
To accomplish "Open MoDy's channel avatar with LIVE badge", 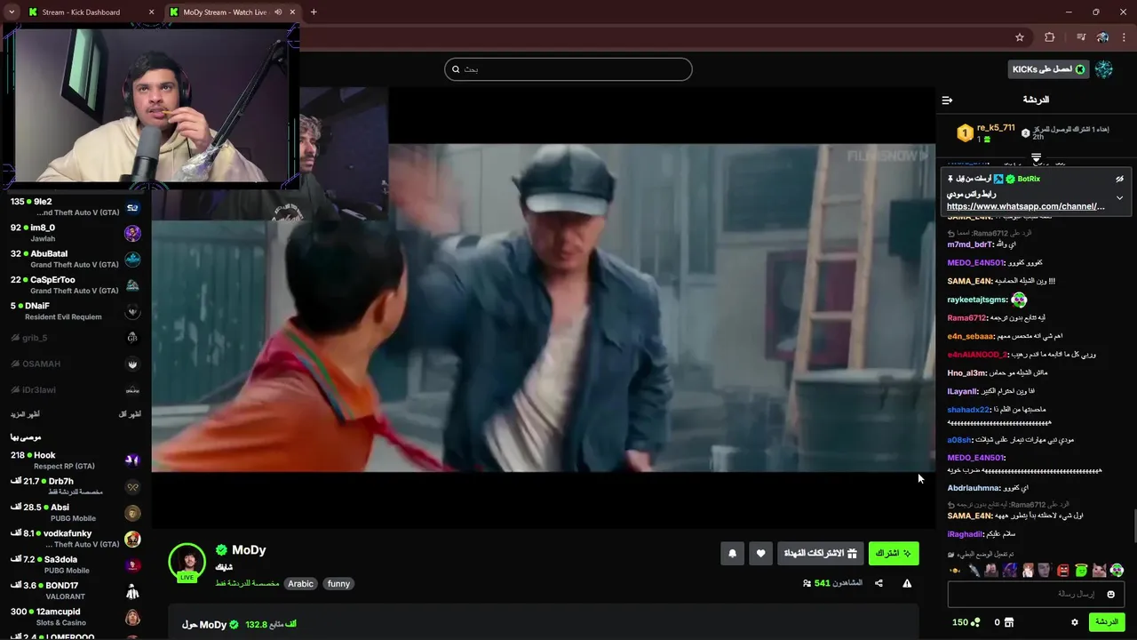I will point(187,561).
